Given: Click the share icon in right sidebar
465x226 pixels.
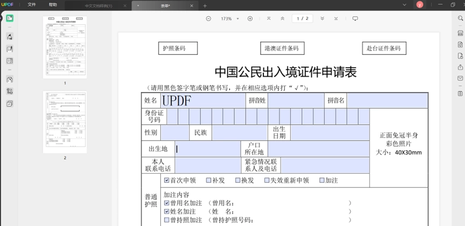Looking at the screenshot, I should pos(460,67).
